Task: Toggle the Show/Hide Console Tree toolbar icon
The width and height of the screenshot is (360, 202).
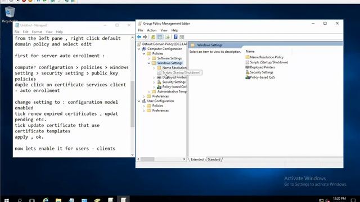Action: point(160,37)
